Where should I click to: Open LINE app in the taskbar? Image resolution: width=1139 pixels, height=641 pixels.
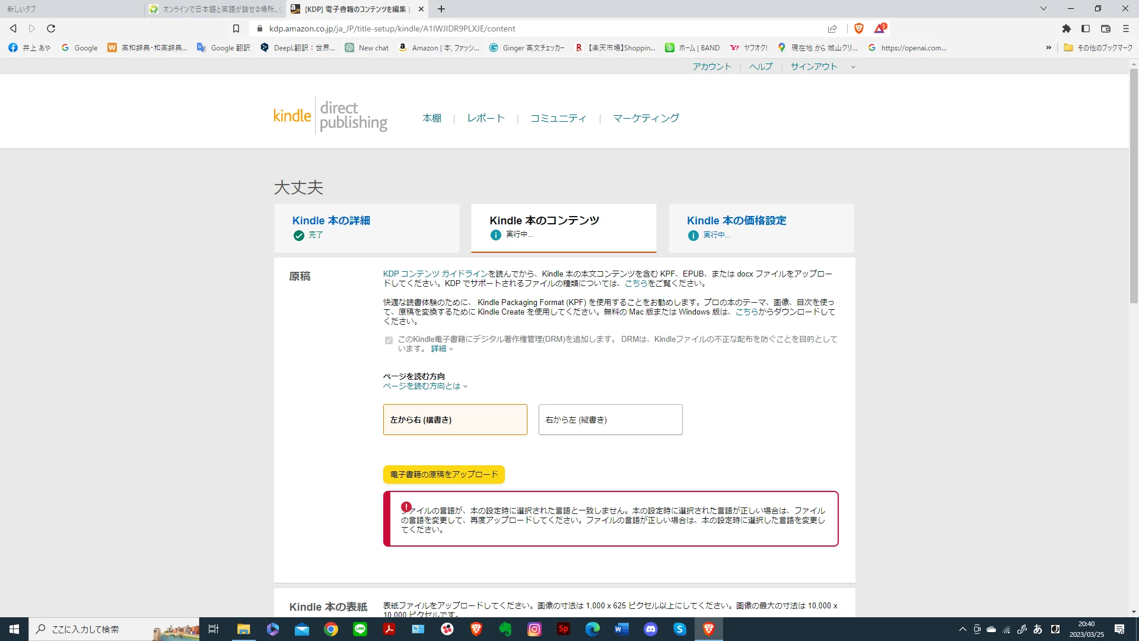pos(360,629)
